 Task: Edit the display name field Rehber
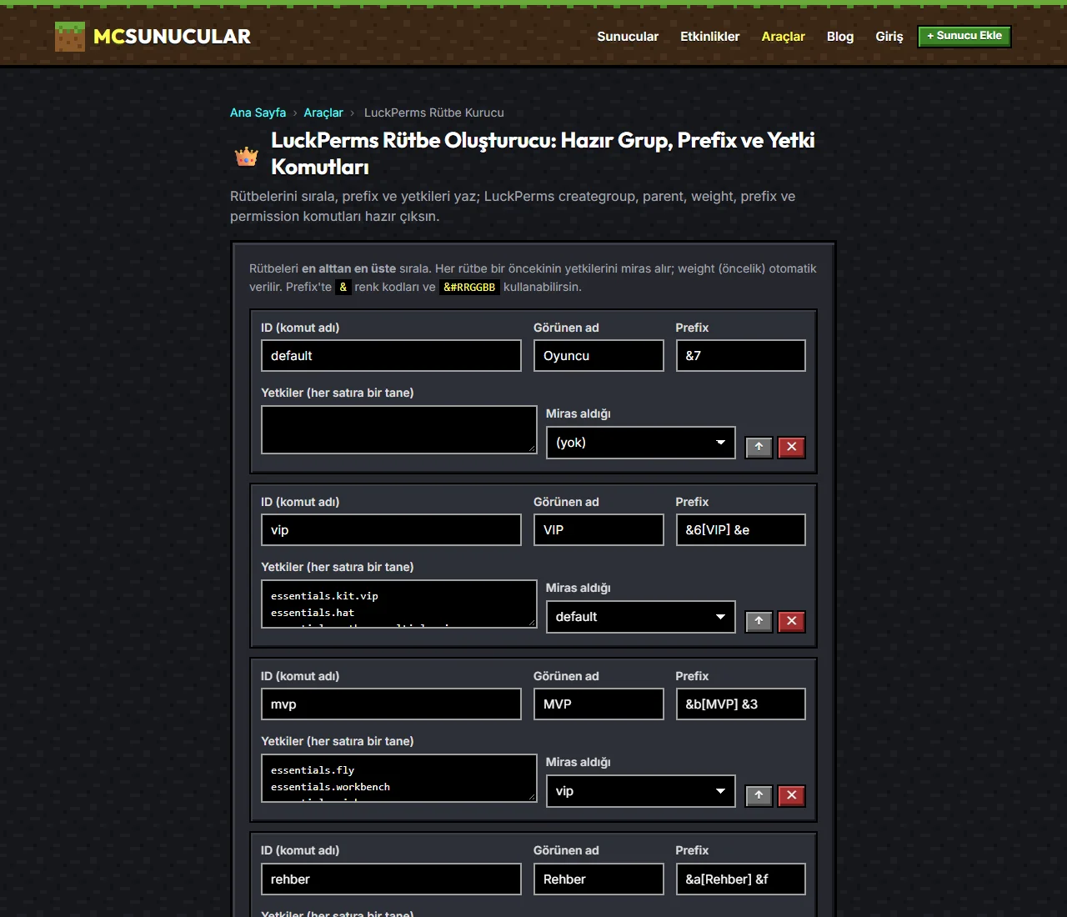pyautogui.click(x=599, y=879)
